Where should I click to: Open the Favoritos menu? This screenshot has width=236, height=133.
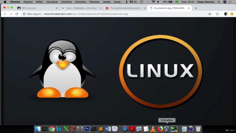point(80,2)
